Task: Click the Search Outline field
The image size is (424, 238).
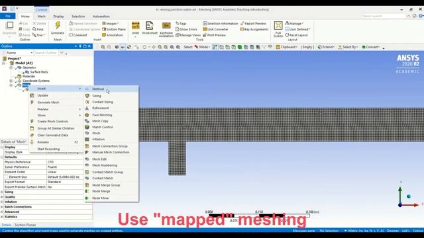Action: pyautogui.click(x=46, y=53)
